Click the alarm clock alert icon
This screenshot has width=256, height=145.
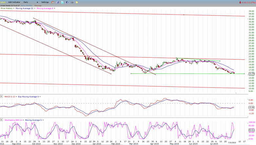(x=53, y=2)
